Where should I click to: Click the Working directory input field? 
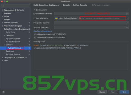pos(91,28)
